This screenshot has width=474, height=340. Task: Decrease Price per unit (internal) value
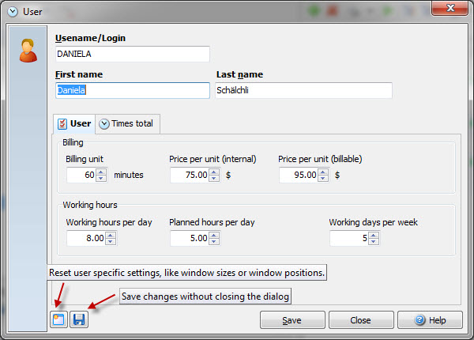(x=214, y=178)
